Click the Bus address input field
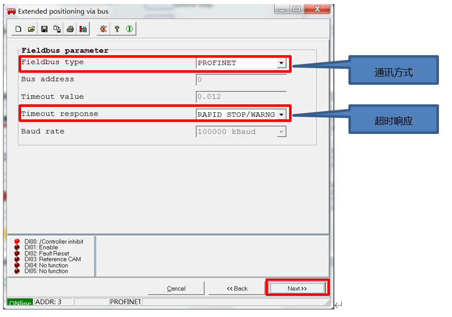 [x=241, y=80]
